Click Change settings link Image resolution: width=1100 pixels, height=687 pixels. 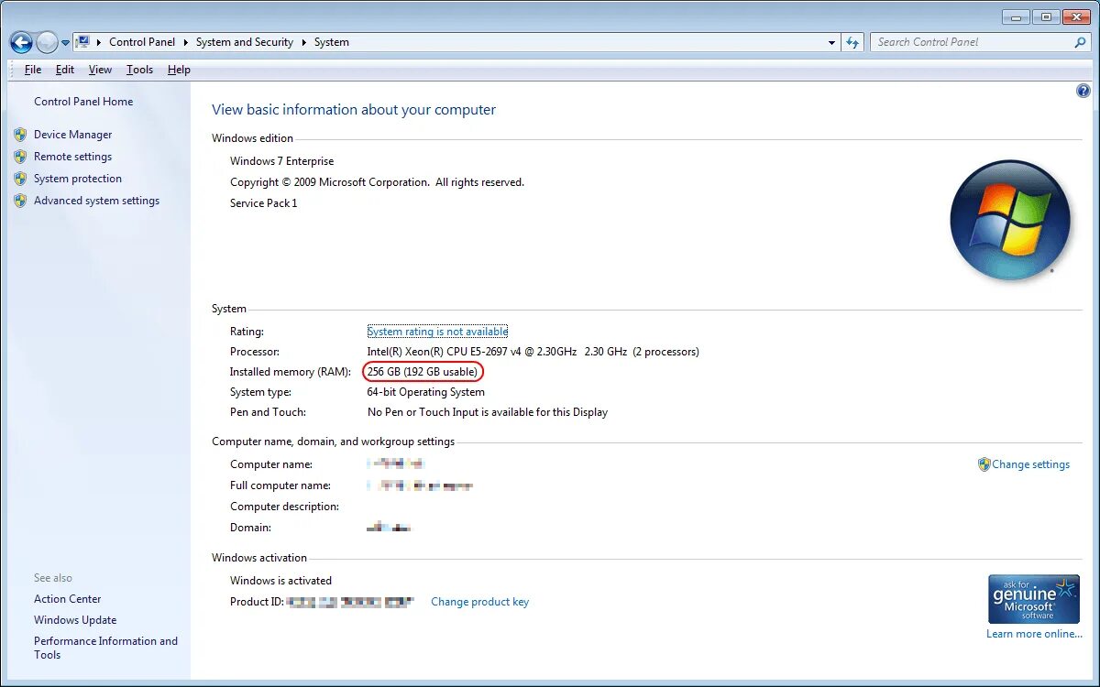tap(1030, 464)
